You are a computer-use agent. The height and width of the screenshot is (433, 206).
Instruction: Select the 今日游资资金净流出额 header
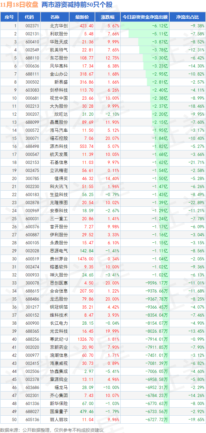145,17
